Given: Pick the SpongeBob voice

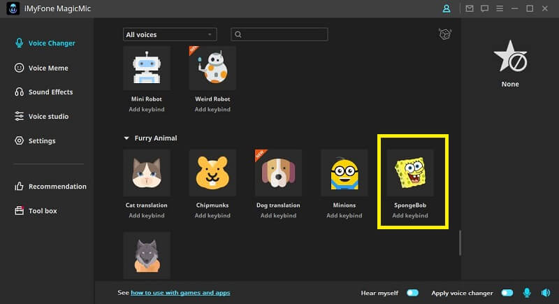Looking at the screenshot, I should point(410,173).
